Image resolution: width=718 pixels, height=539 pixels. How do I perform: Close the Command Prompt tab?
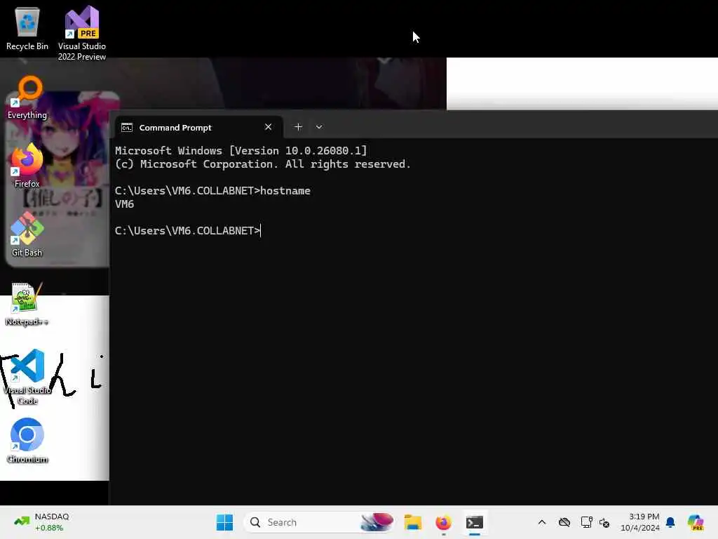[x=269, y=127]
